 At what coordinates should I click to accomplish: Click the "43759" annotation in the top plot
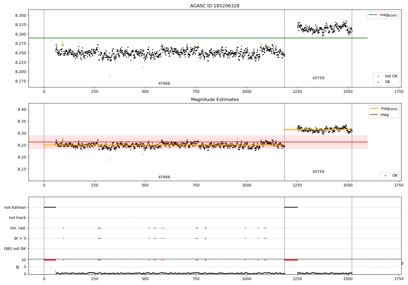(x=318, y=78)
